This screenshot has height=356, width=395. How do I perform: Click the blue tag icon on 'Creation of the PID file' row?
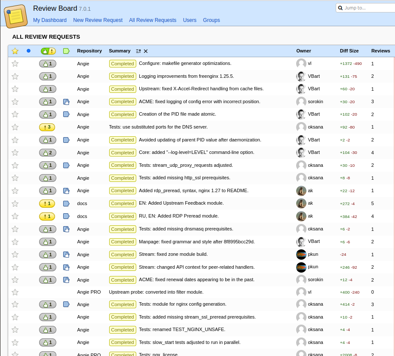66,114
